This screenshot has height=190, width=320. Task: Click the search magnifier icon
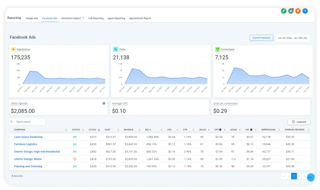coord(11,122)
